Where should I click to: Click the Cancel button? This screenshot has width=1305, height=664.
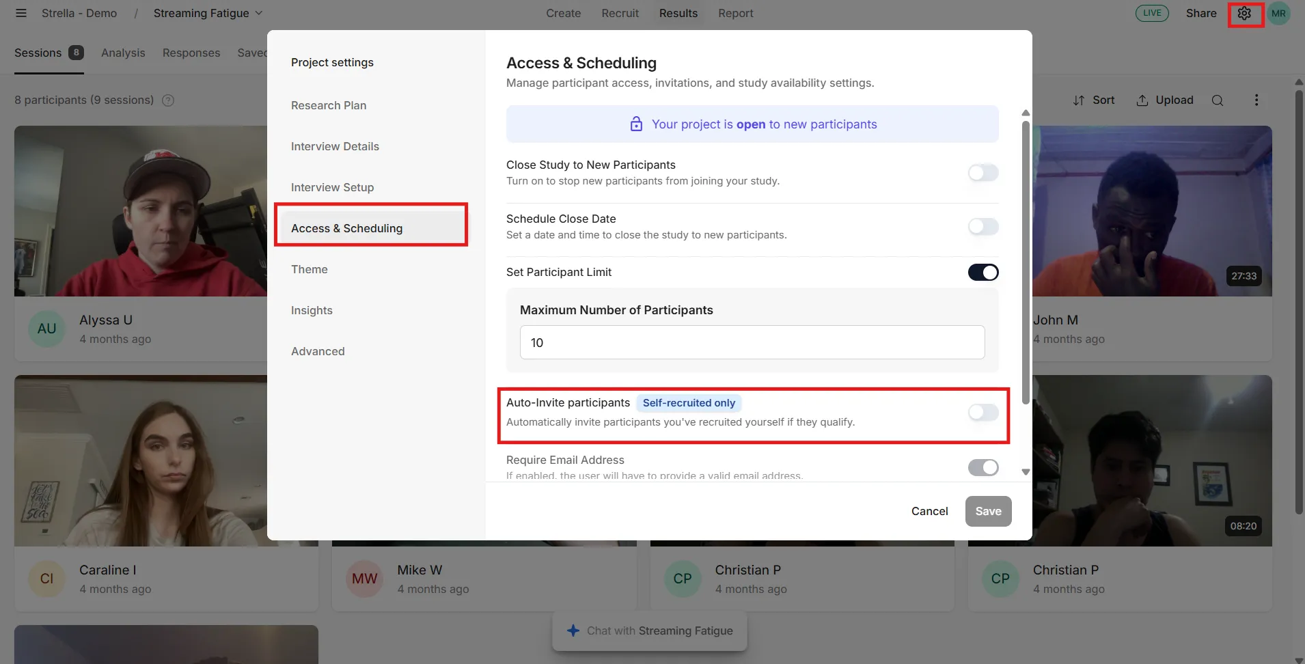coord(929,511)
